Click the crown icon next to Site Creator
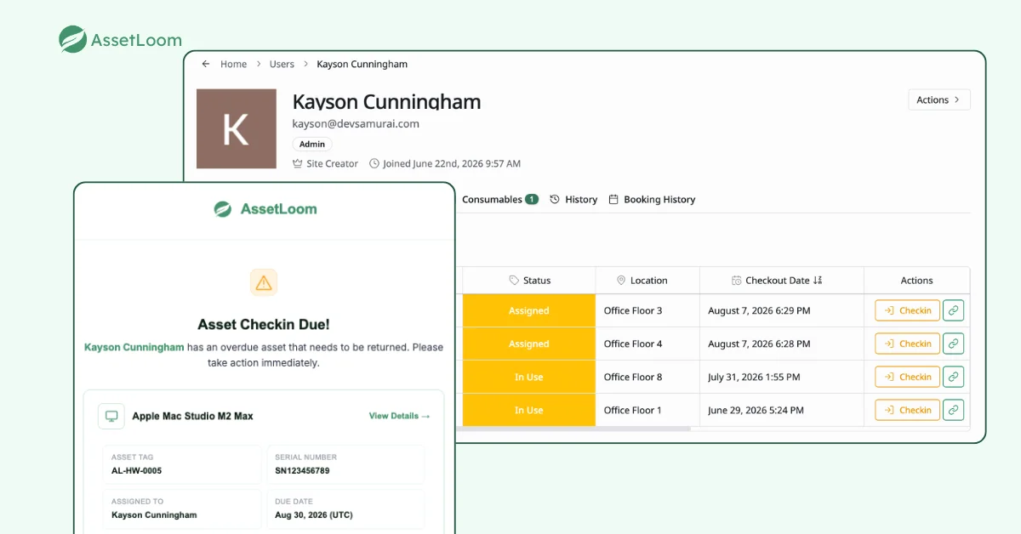This screenshot has height=534, width=1021. (x=298, y=163)
